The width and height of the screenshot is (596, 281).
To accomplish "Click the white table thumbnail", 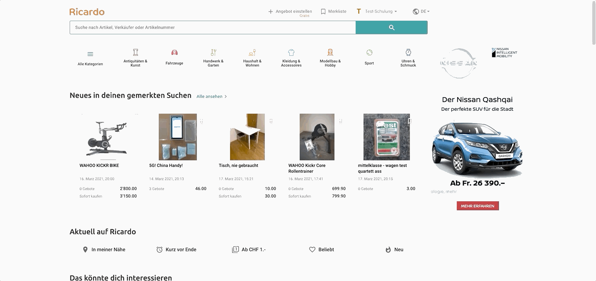I will 247,137.
